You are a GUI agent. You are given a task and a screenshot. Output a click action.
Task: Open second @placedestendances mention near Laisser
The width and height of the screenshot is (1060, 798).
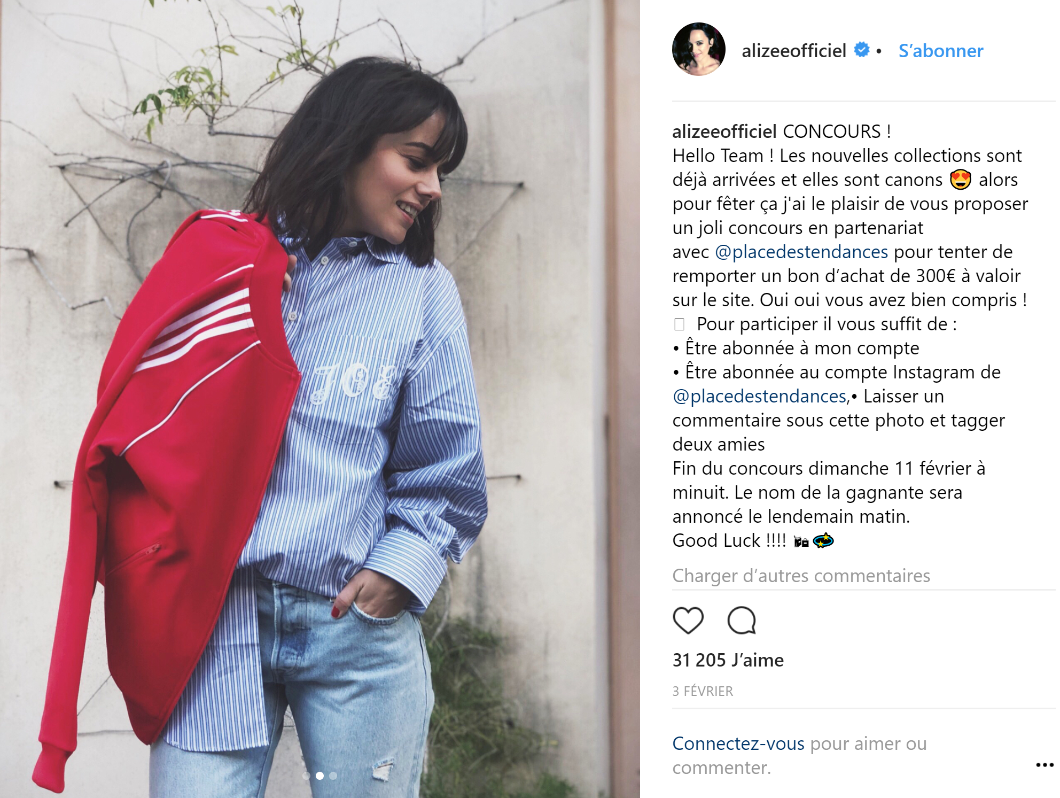coord(759,396)
